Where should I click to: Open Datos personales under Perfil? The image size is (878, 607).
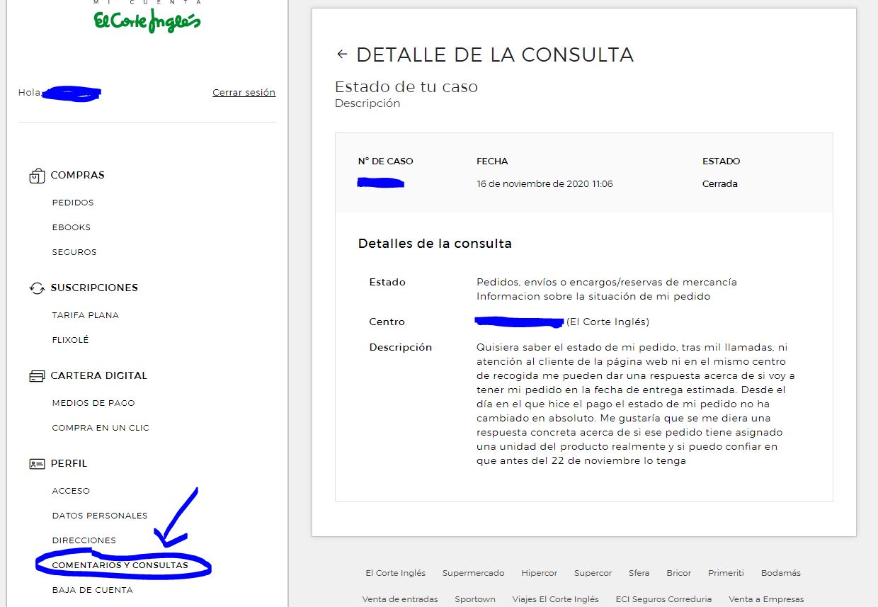click(x=100, y=516)
